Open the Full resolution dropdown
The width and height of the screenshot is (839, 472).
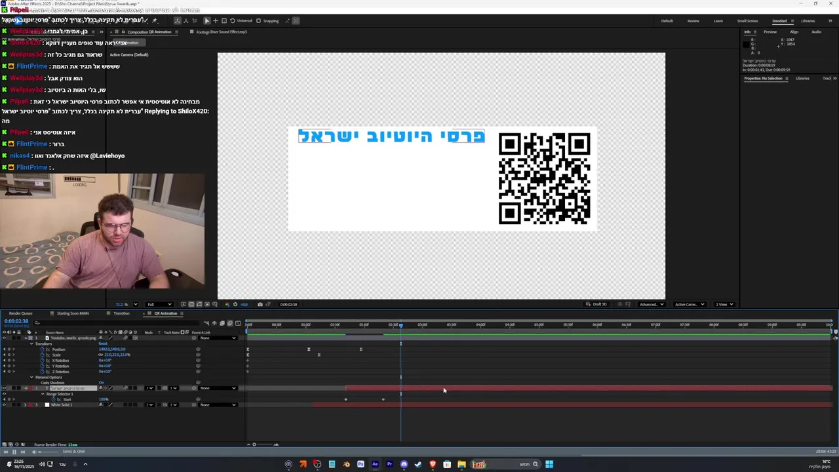pos(159,304)
